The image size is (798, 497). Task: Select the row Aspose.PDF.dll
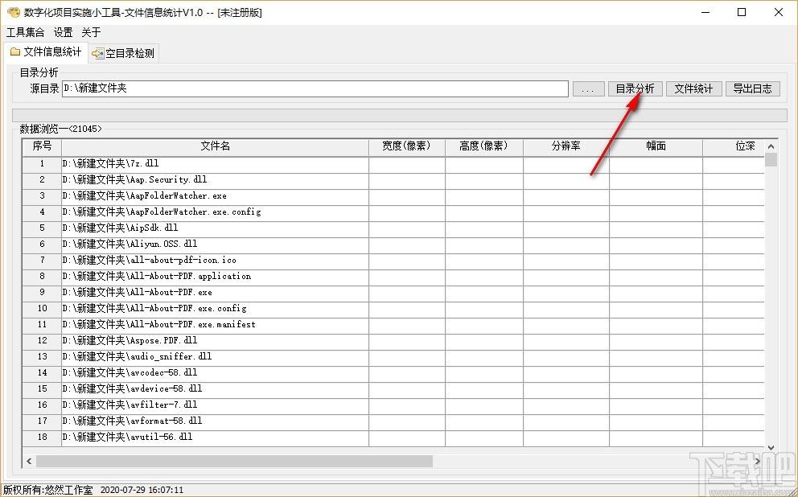pos(393,341)
